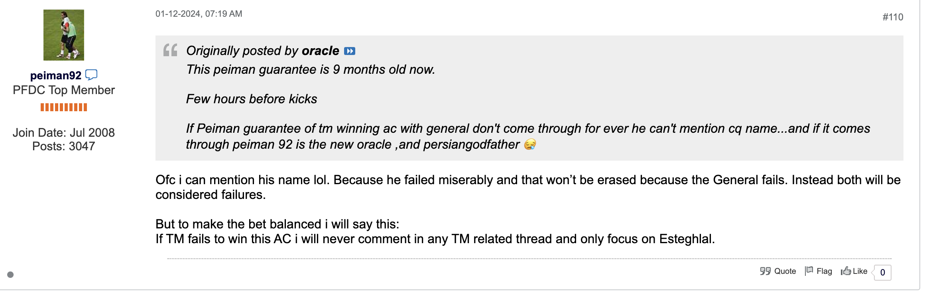Image resolution: width=925 pixels, height=291 pixels.
Task: Click the Posts: 3047 count
Action: [64, 146]
